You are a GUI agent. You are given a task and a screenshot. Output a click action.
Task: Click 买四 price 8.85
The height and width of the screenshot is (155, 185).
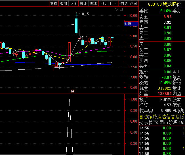(x=167, y=61)
